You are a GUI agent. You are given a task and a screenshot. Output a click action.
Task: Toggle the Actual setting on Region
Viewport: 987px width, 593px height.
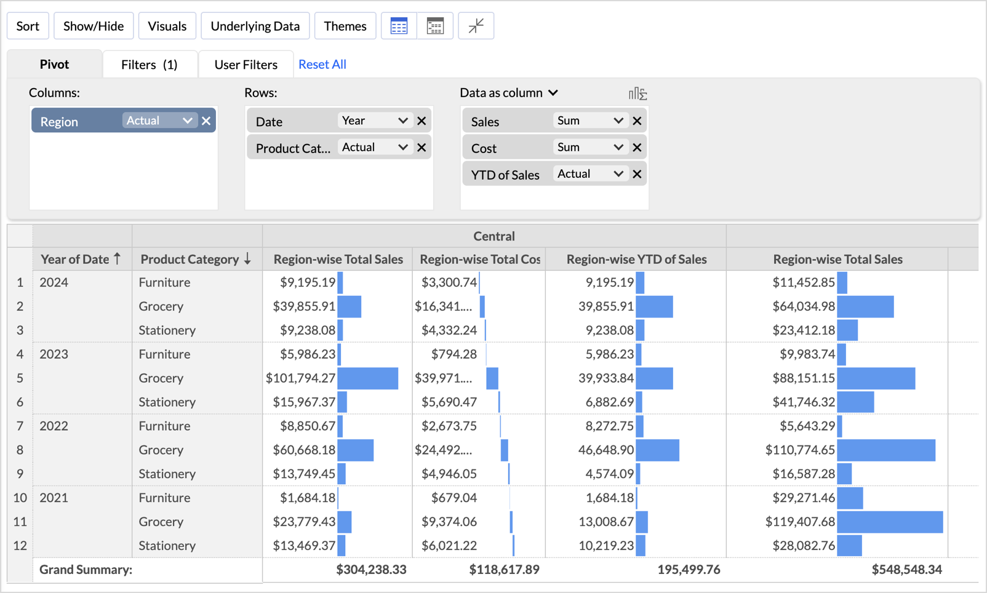[x=159, y=121]
